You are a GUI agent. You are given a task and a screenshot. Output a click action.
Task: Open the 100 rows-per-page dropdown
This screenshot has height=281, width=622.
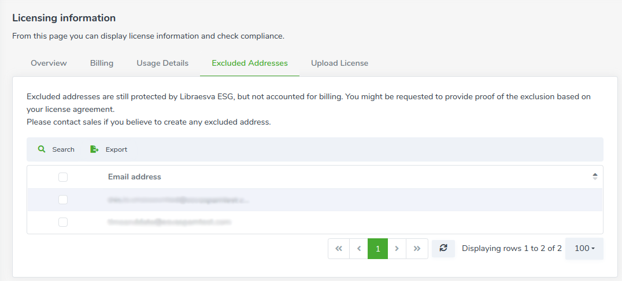(x=584, y=249)
